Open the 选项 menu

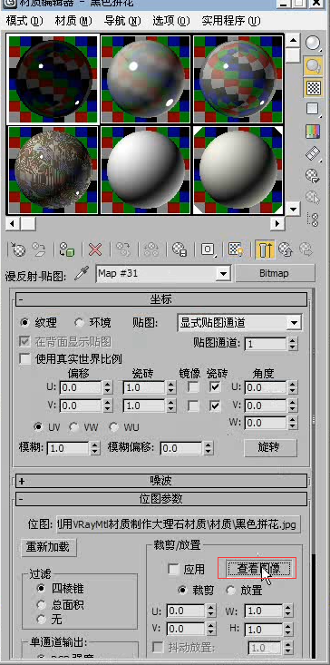(x=171, y=20)
